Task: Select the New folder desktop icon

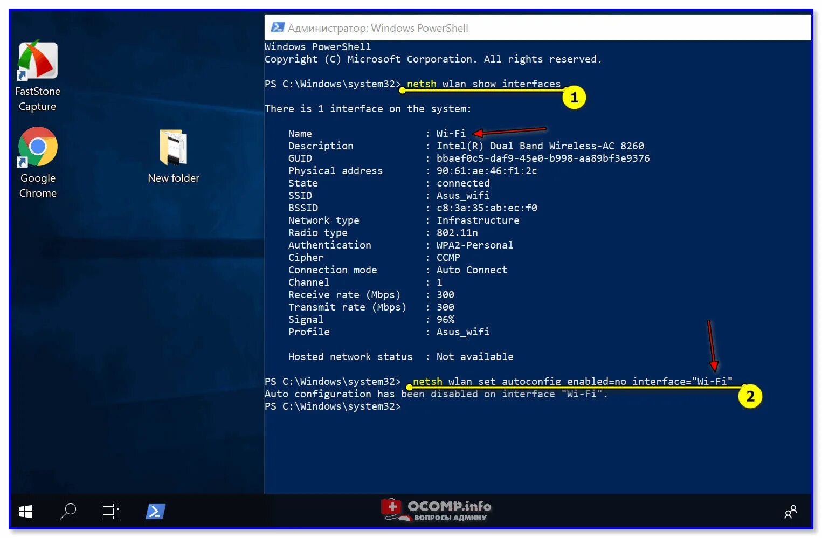Action: coord(173,156)
